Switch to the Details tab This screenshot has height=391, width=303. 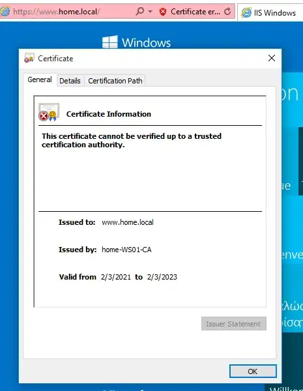(70, 81)
